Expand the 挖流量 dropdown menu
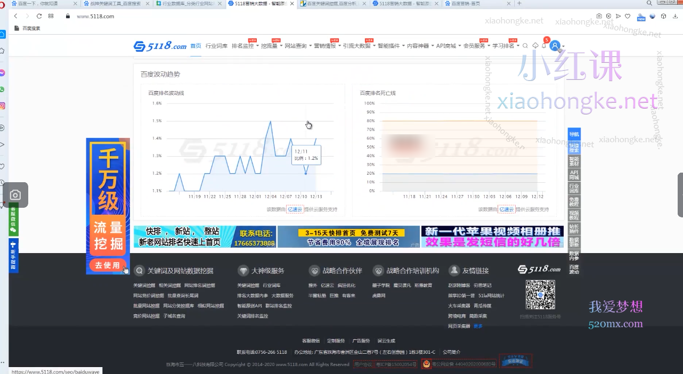The width and height of the screenshot is (683, 374). click(x=271, y=46)
